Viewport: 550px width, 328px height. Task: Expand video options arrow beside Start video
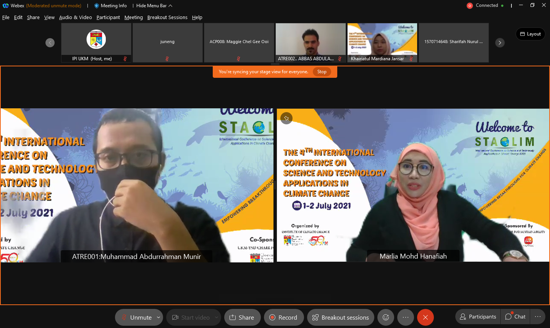[217, 317]
